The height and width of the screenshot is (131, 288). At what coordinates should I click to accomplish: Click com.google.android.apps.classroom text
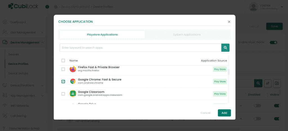tap(100, 95)
